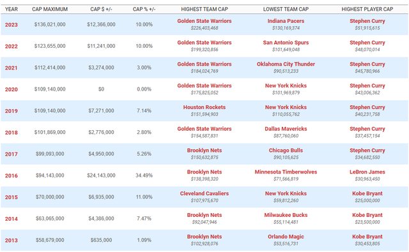Sort by the Cap Maximum column header
The width and height of the screenshot is (409, 252).
[50, 9]
